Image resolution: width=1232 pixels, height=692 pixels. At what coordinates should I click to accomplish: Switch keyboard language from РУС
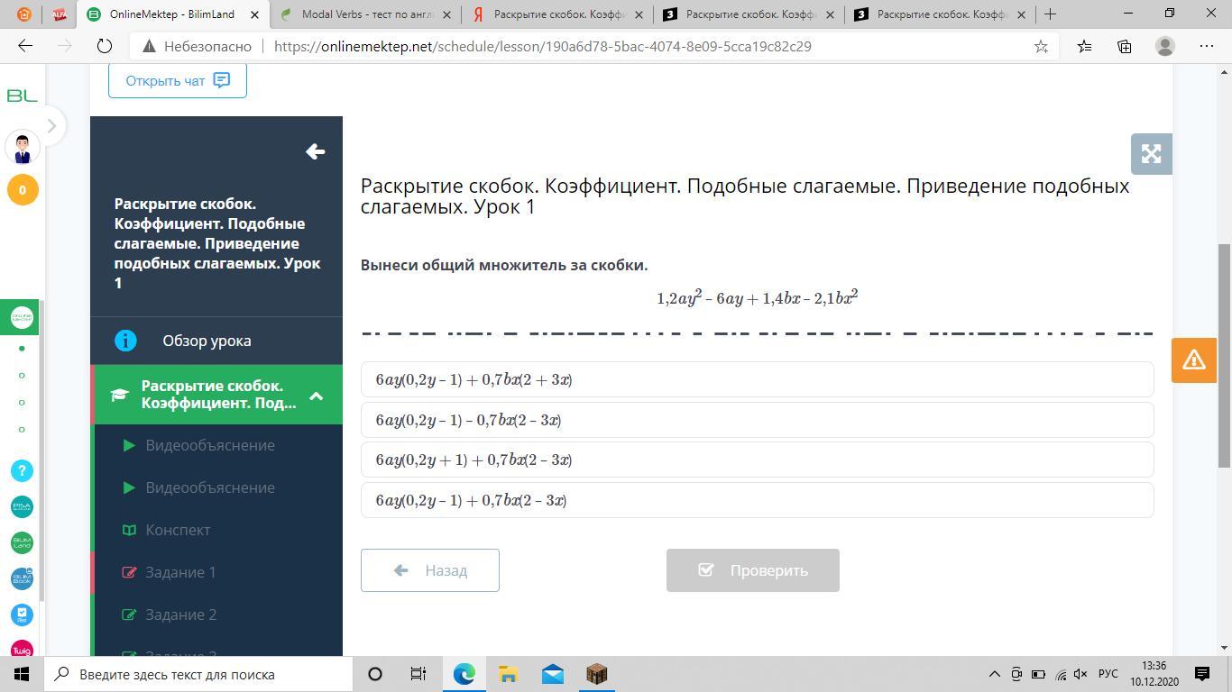point(1108,674)
